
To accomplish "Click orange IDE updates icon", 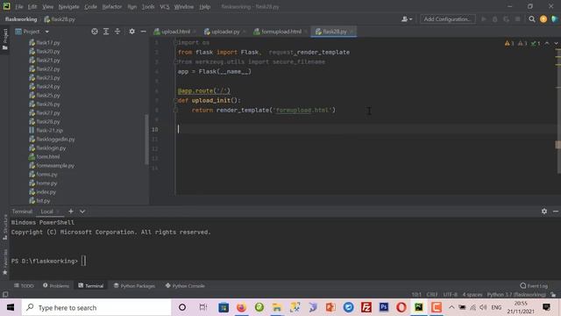I will pyautogui.click(x=543, y=19).
